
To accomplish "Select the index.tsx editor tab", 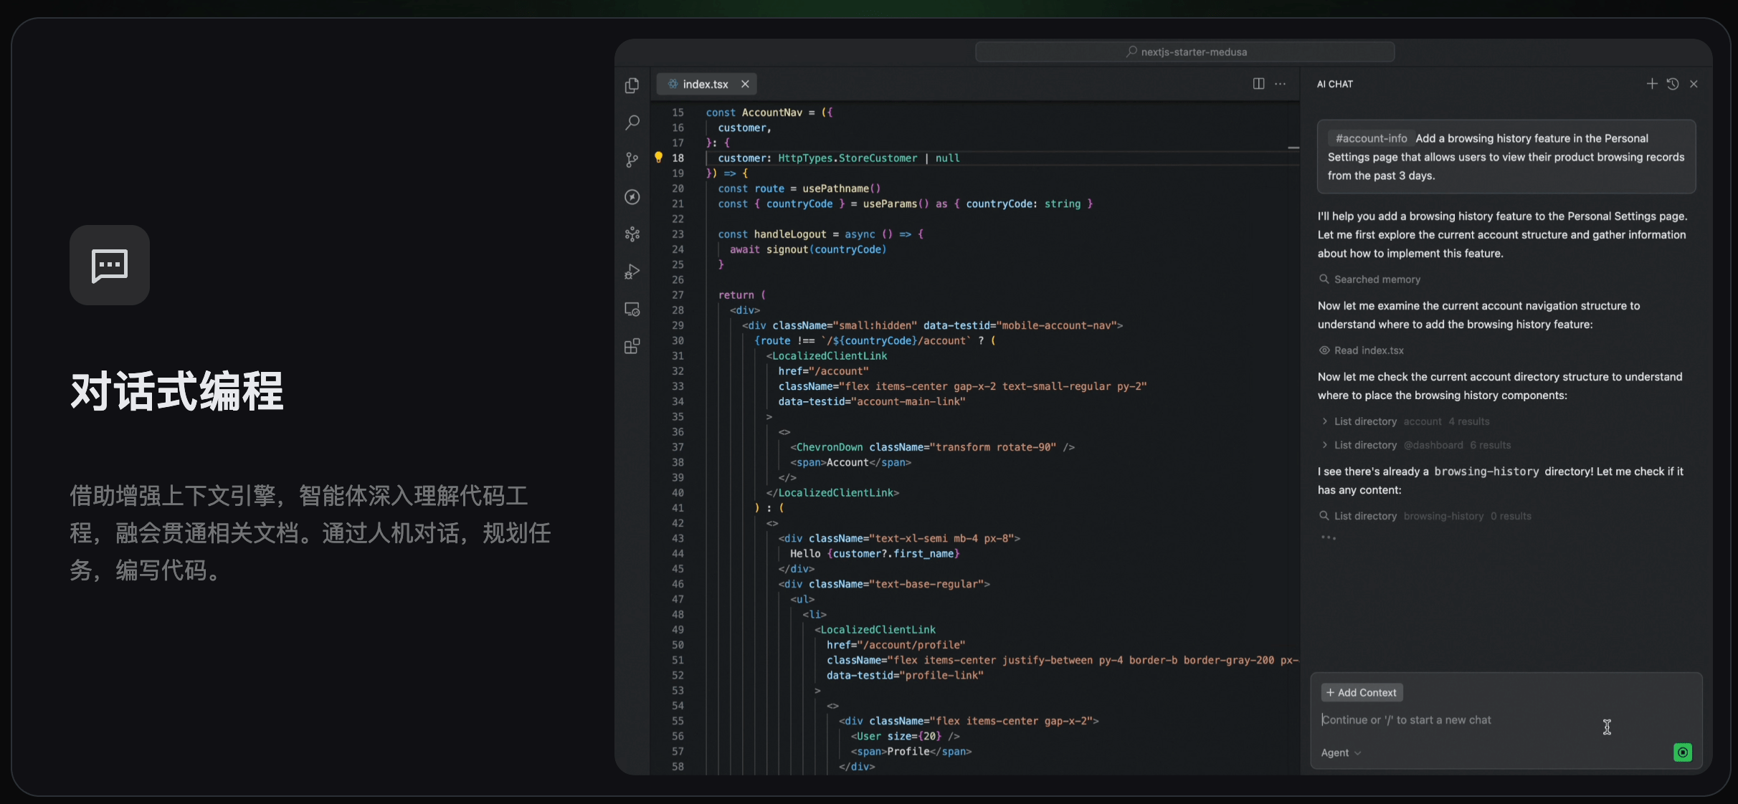I will [x=705, y=84].
